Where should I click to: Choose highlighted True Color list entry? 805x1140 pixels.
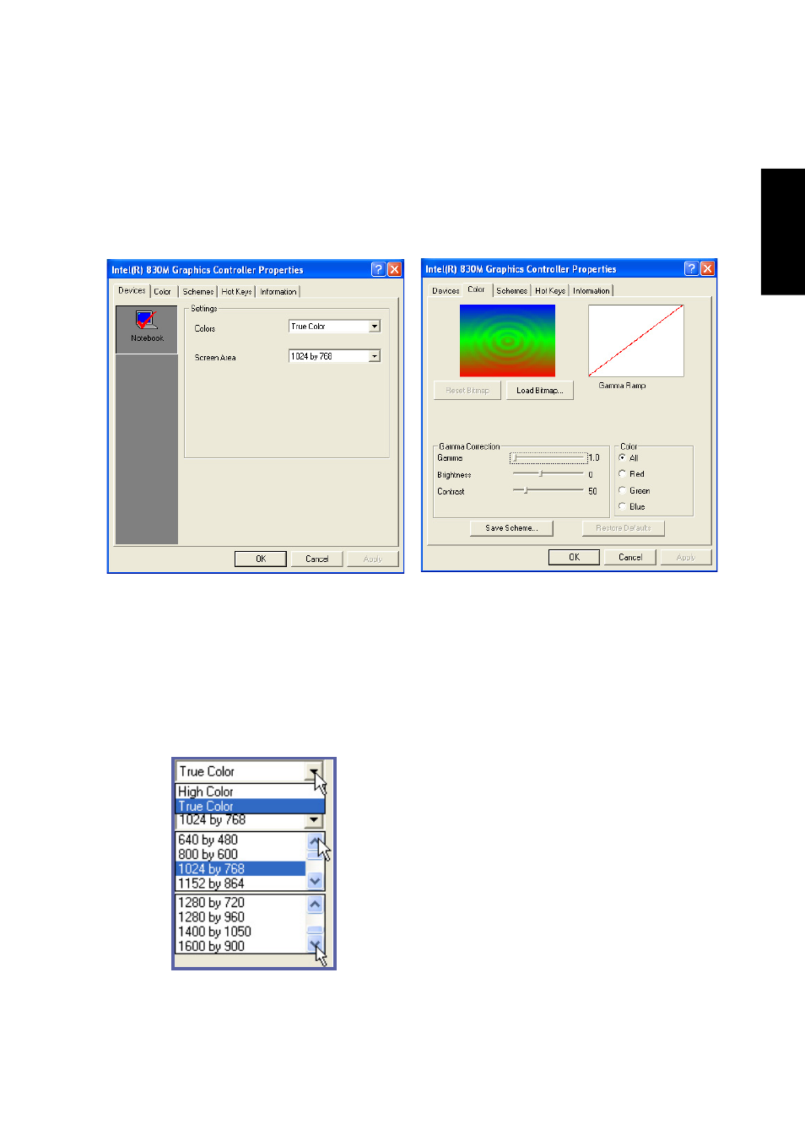coord(250,806)
